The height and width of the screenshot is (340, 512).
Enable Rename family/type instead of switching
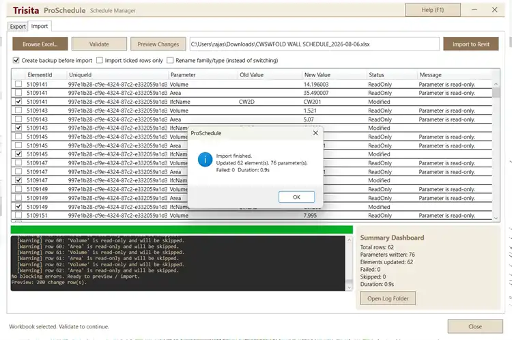click(x=170, y=61)
